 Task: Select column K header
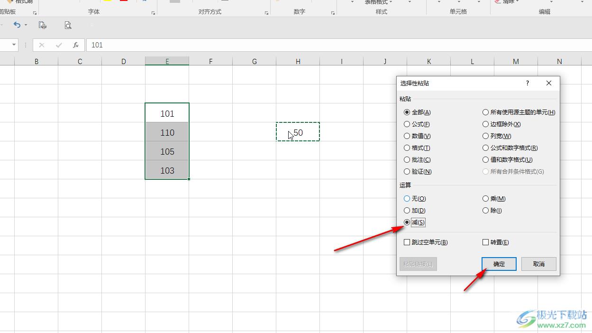pyautogui.click(x=428, y=61)
